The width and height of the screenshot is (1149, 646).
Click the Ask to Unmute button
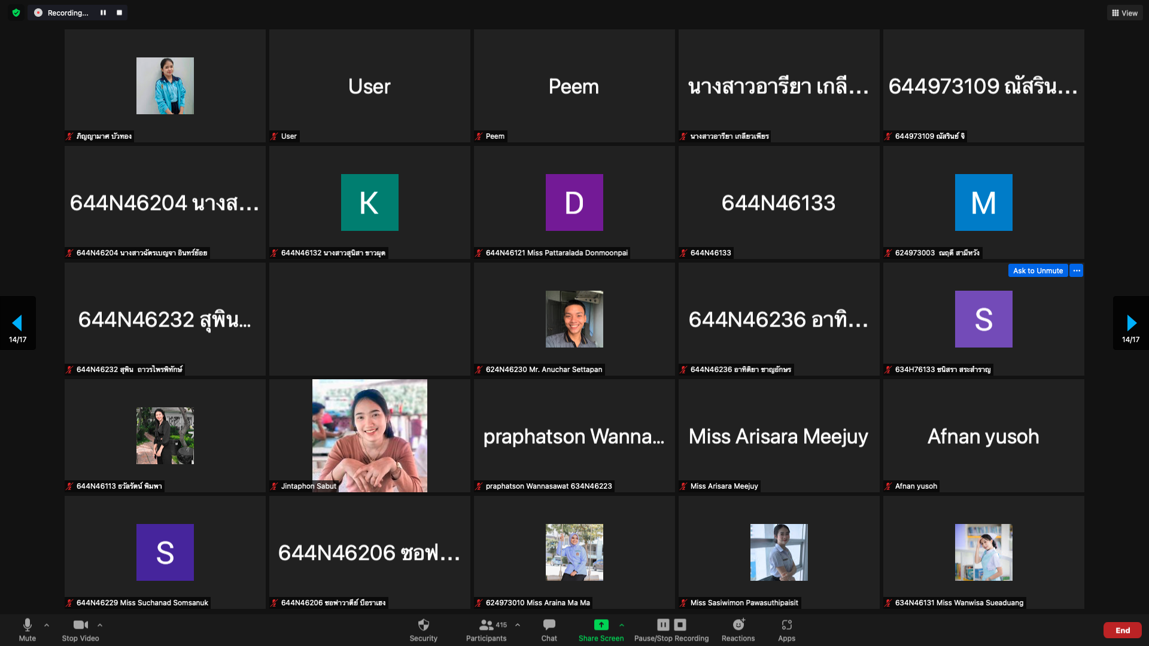tap(1038, 271)
